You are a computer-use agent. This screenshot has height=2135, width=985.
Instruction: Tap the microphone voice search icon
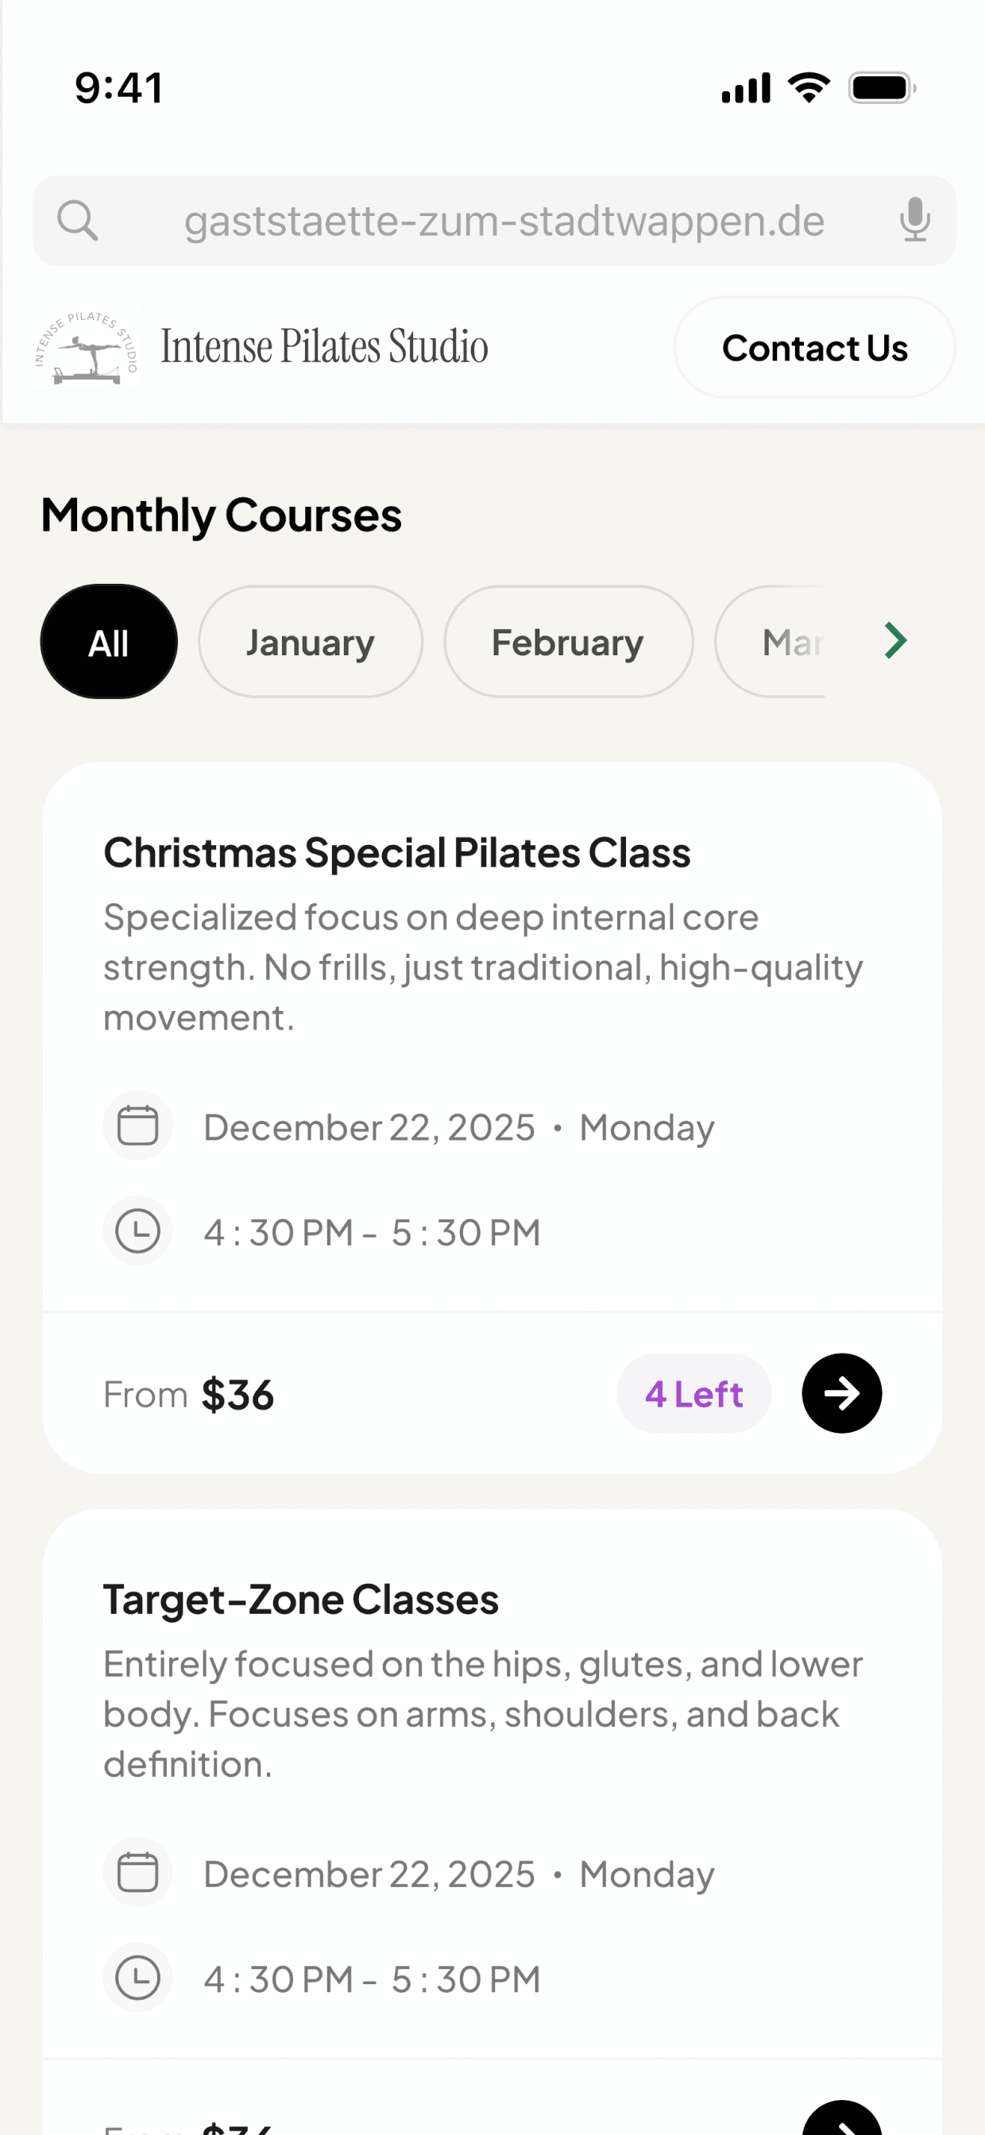(x=914, y=221)
